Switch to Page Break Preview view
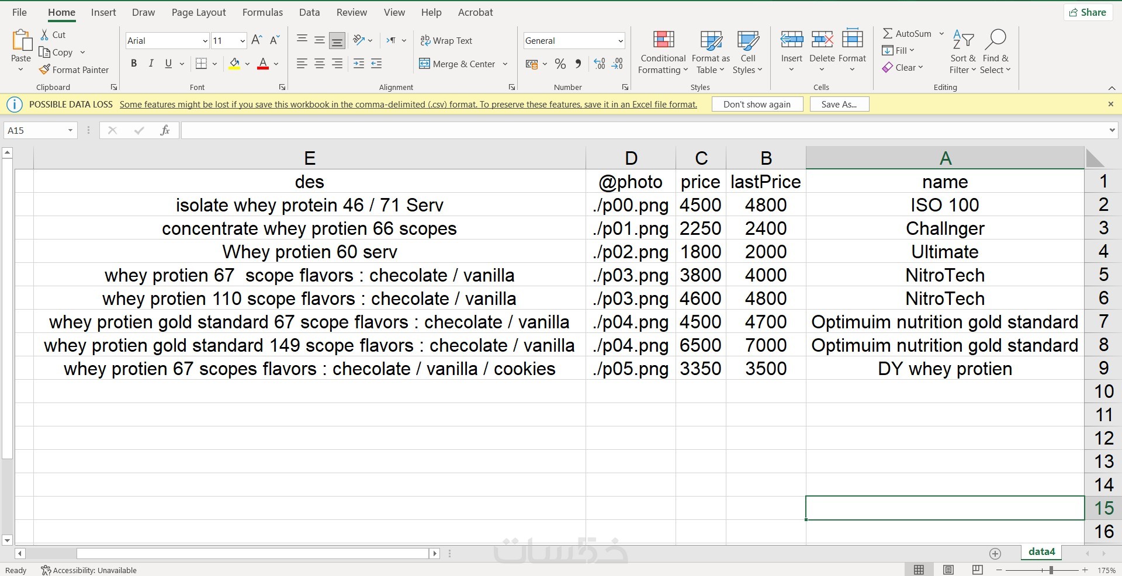Viewport: 1122px width, 576px height. pos(977,570)
